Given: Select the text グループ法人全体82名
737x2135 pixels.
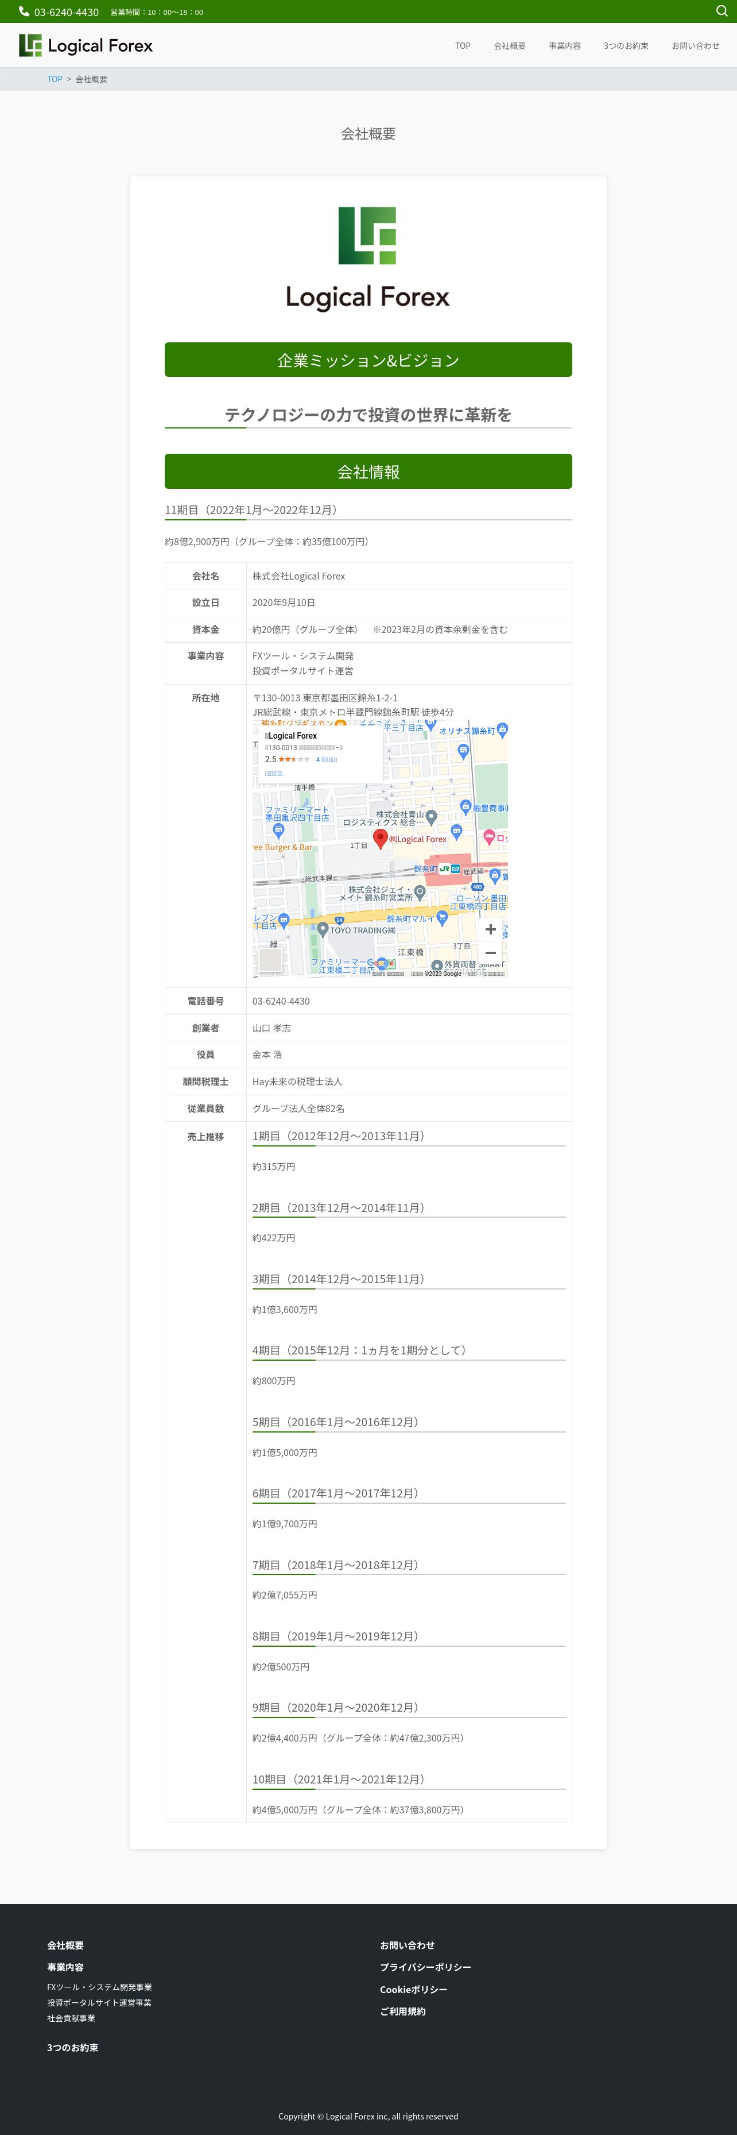Looking at the screenshot, I should [x=298, y=1108].
